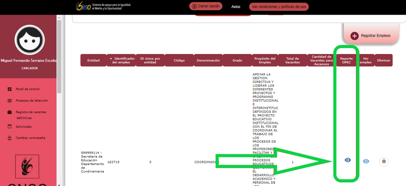Sort by Identificador del empleo column arrow
This screenshot has width=406, height=186.
pyautogui.click(x=111, y=58)
